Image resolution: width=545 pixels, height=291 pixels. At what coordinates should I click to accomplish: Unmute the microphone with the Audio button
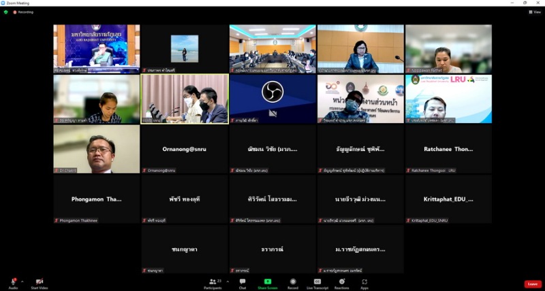click(13, 282)
